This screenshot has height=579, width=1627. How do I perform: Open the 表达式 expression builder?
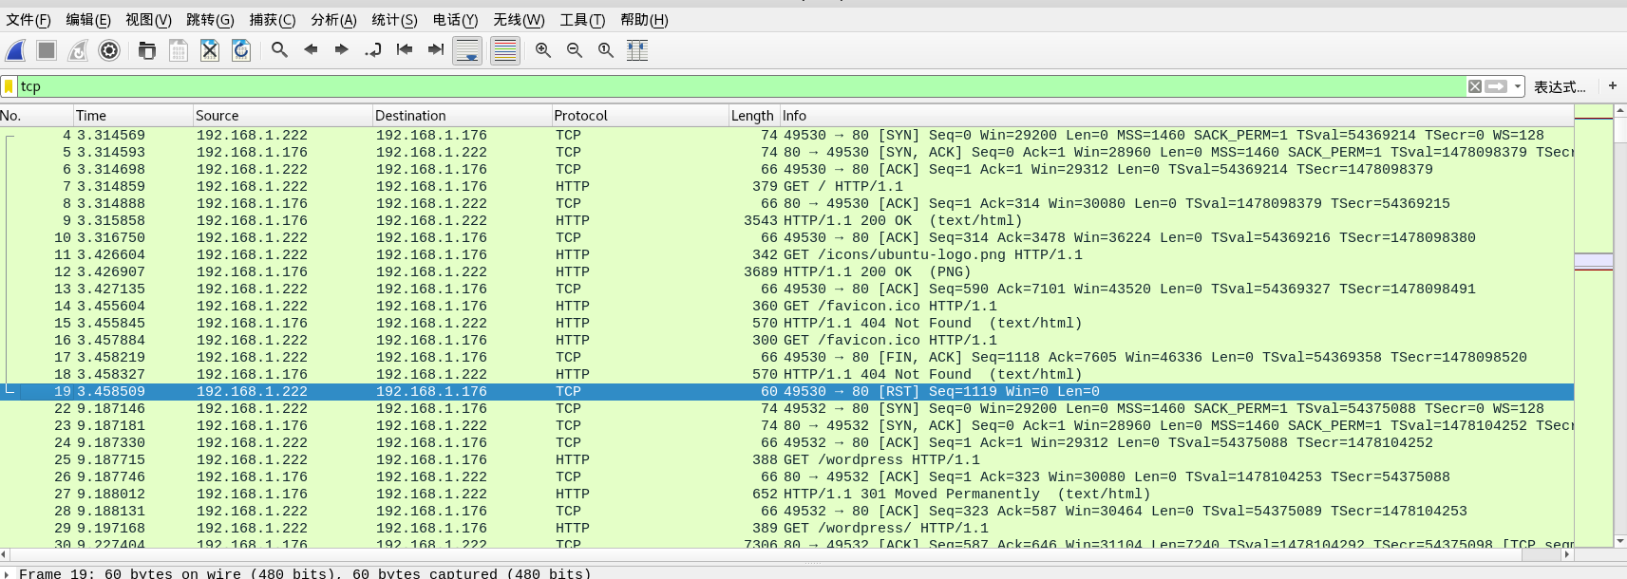tap(1560, 86)
